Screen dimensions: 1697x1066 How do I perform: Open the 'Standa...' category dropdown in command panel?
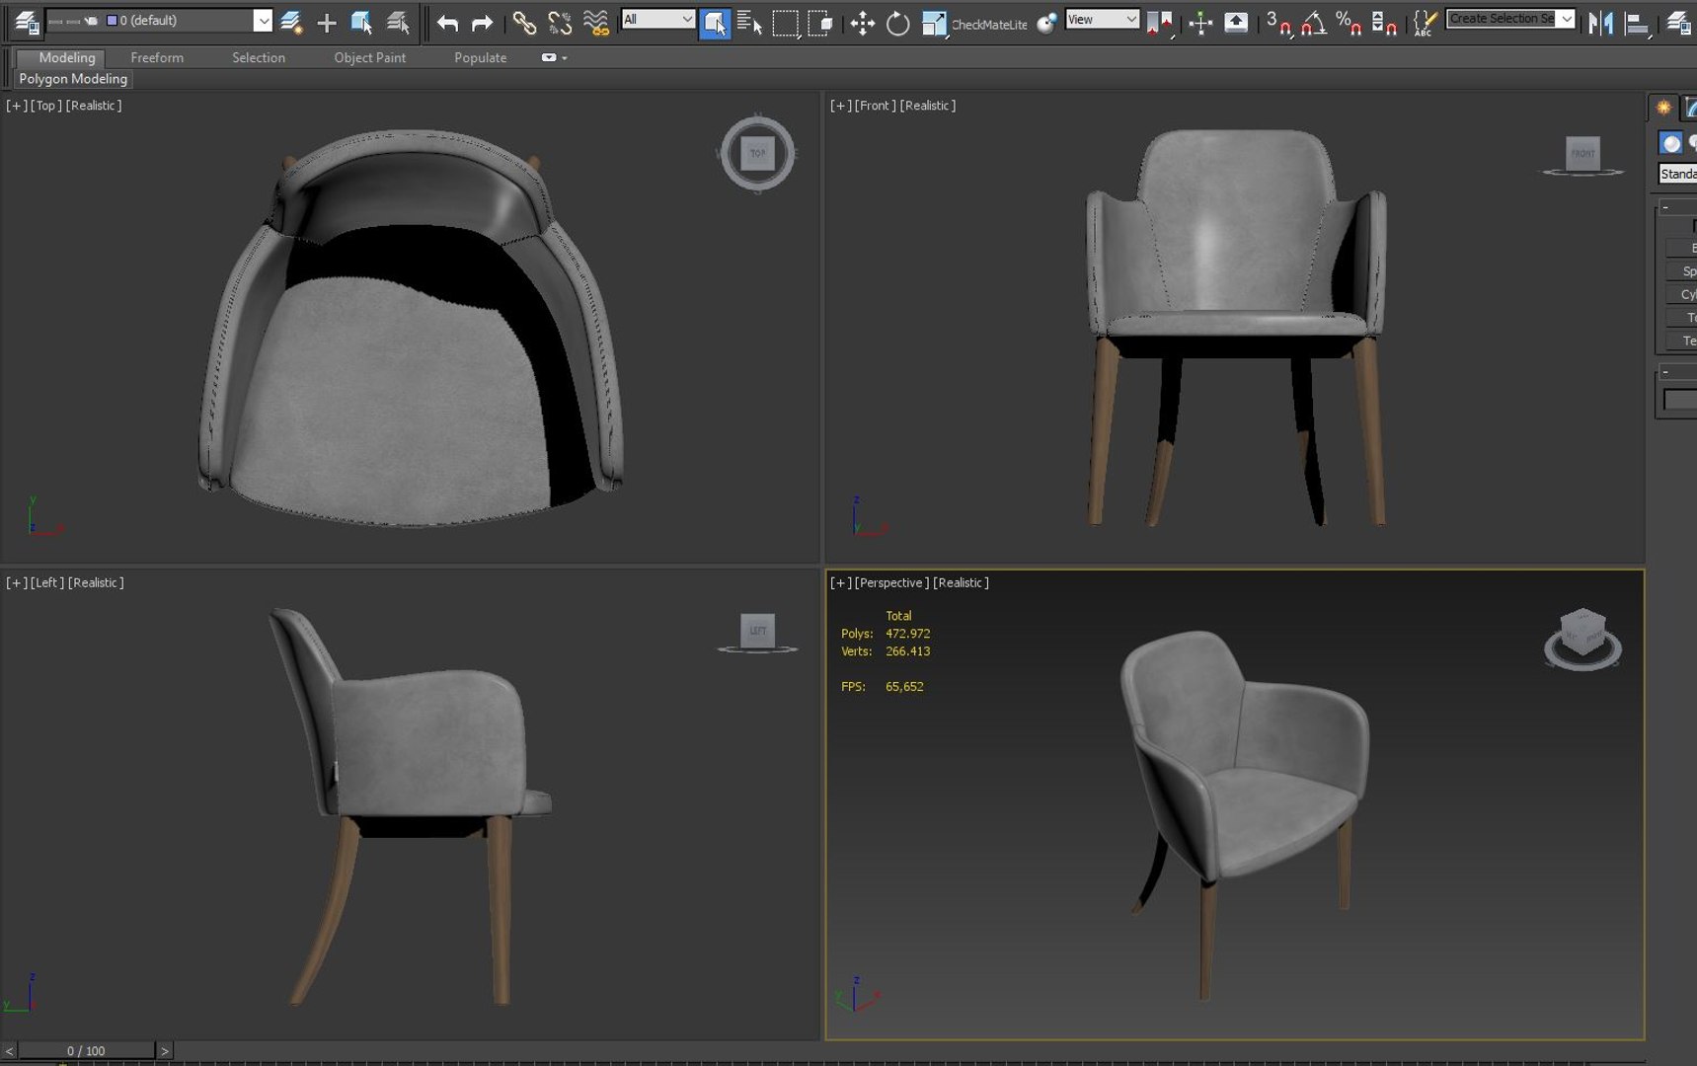click(x=1677, y=174)
